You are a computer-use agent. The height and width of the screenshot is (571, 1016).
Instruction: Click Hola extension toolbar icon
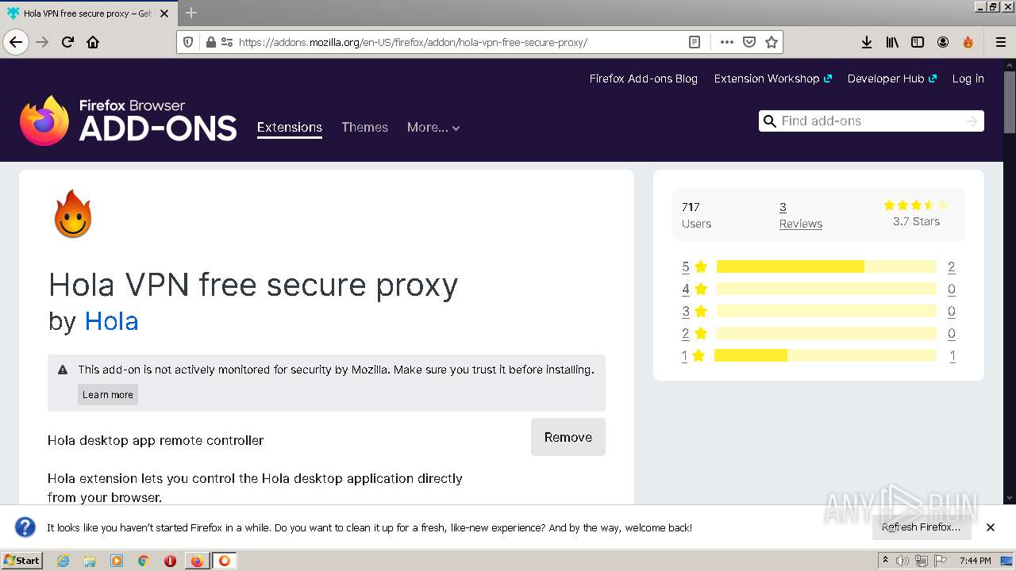pos(968,42)
